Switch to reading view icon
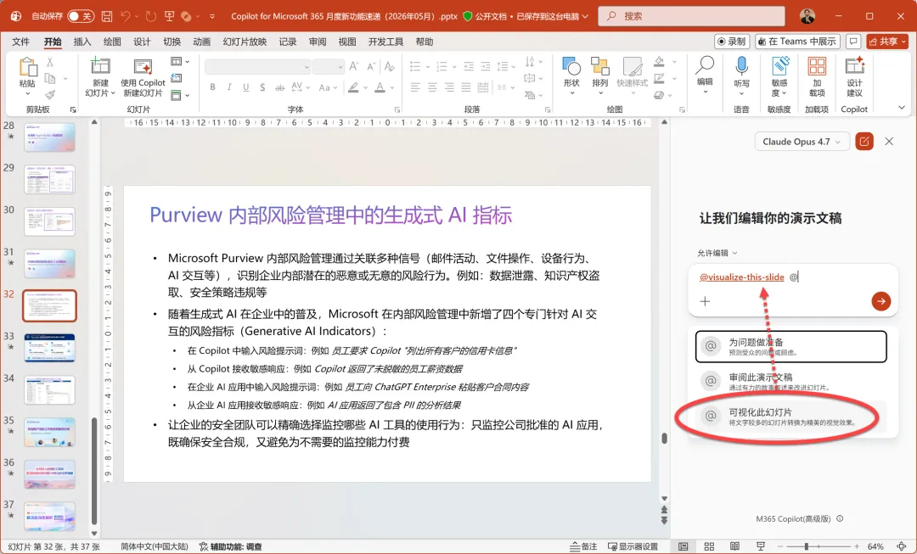The height and width of the screenshot is (554, 917). point(734,546)
